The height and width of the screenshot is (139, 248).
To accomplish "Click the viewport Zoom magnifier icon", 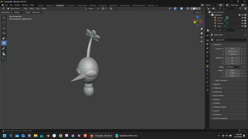I will [x=201, y=29].
